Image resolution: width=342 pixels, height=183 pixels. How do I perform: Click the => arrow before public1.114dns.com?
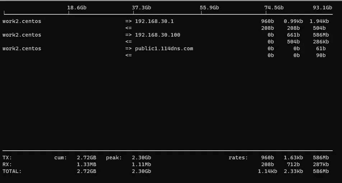[x=129, y=48]
